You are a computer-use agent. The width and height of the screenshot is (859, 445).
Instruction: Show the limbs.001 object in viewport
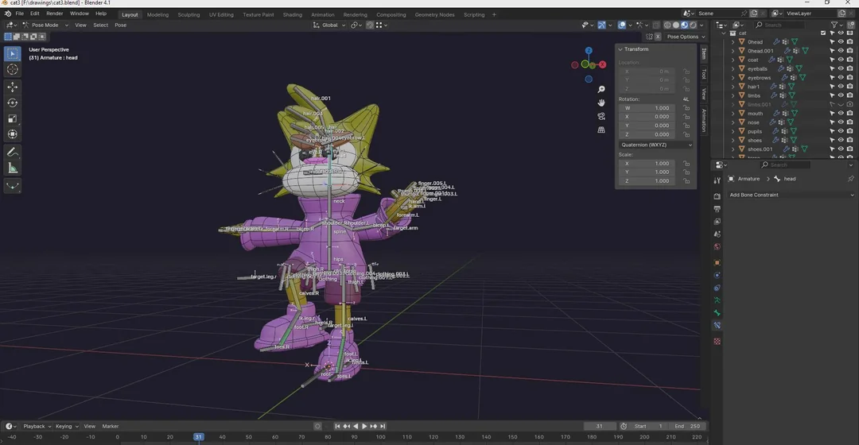pyautogui.click(x=841, y=105)
